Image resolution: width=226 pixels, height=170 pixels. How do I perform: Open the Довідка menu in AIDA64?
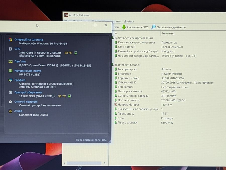coord(129,21)
